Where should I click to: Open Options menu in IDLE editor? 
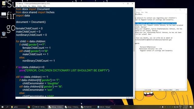[x=34, y=6]
